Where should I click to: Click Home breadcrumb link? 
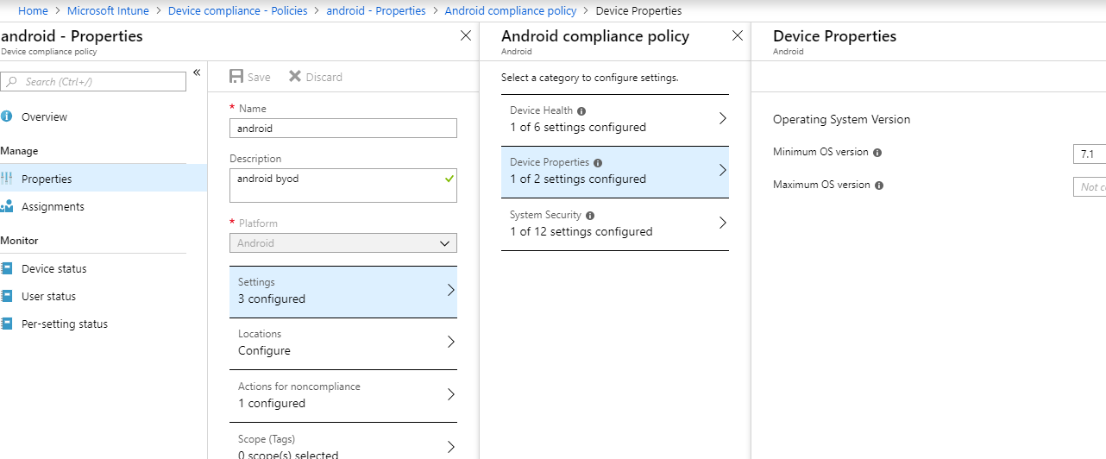[33, 11]
